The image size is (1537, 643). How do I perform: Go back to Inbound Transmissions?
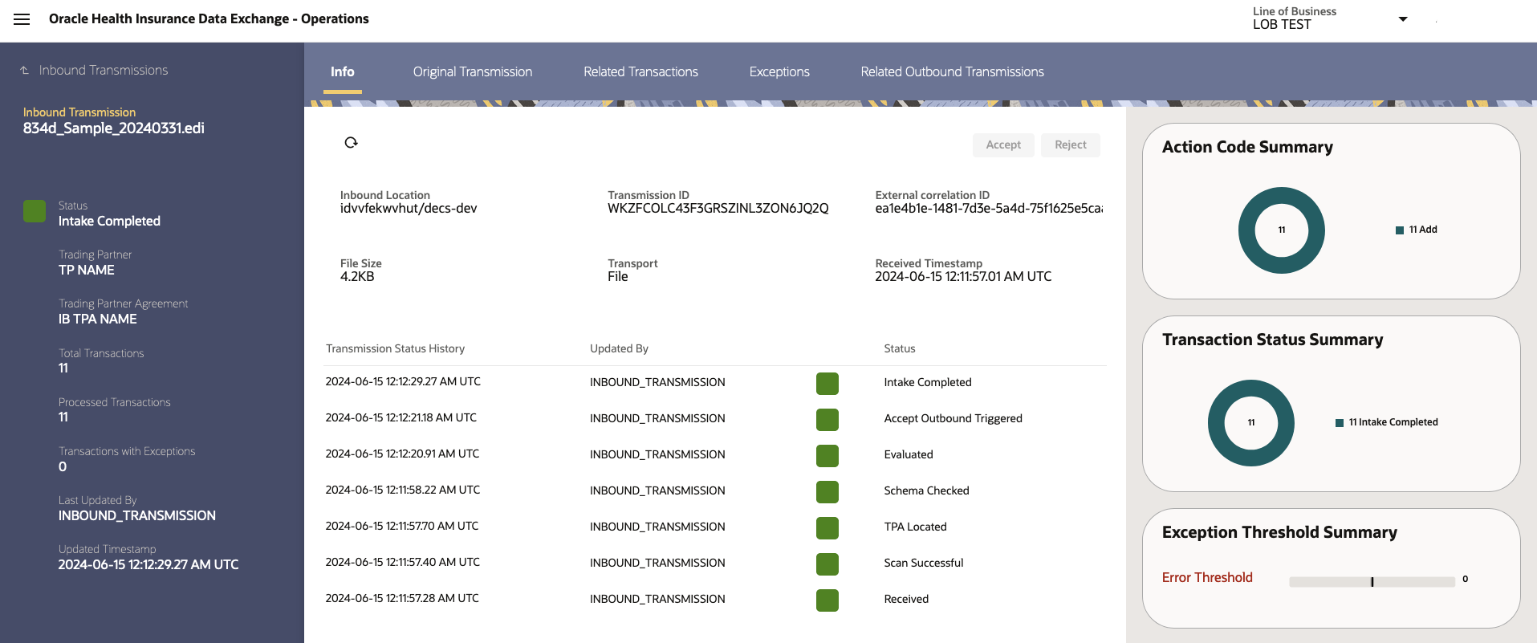(x=104, y=71)
